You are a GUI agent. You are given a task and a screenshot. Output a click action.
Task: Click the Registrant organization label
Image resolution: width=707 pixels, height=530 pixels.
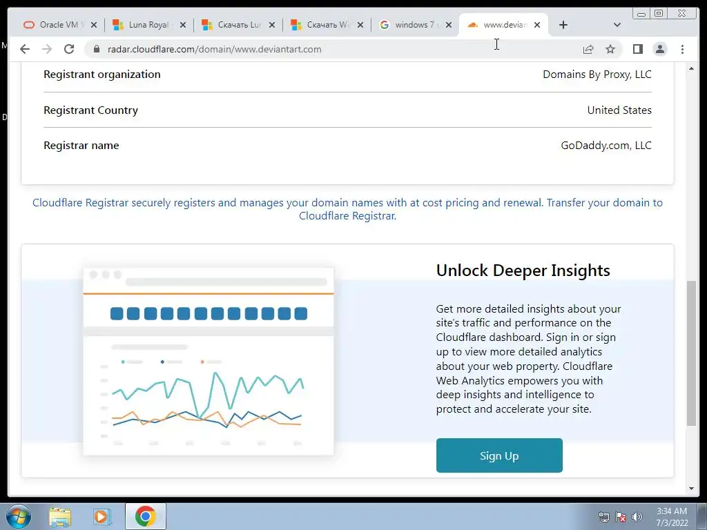102,75
